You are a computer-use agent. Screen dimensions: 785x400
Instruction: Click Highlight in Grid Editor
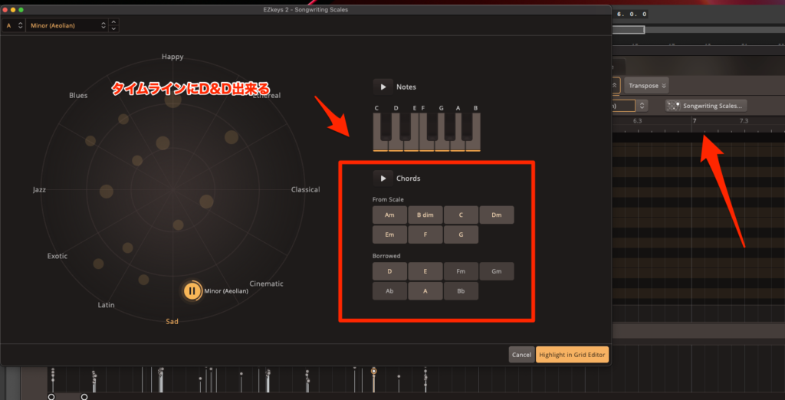click(572, 355)
